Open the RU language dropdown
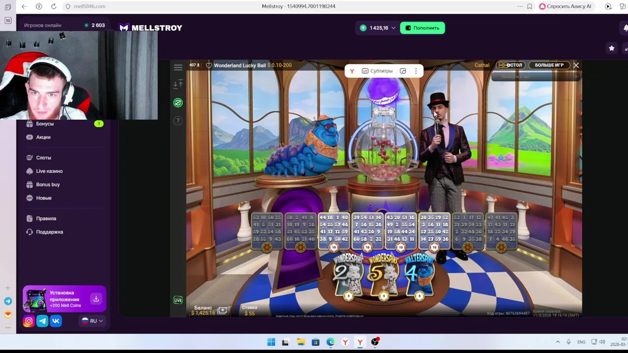The height and width of the screenshot is (353, 628). [92, 321]
